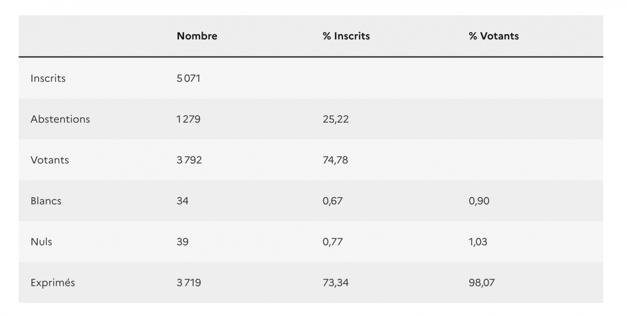Viewport: 627px width, 316px height.
Task: Select the "% Inscrits" column header
Action: [346, 36]
